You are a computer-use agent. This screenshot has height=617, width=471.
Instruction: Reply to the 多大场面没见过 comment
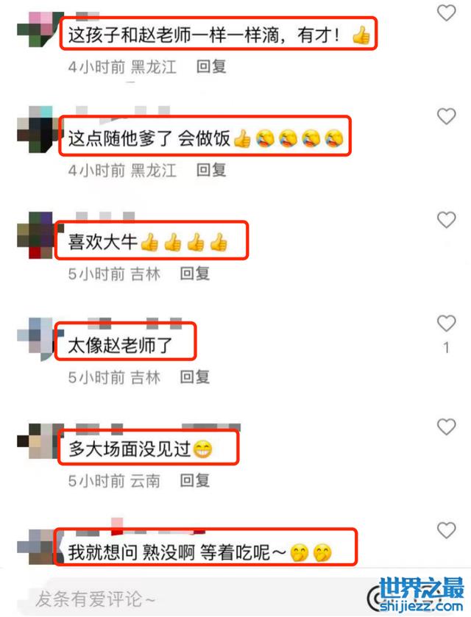point(194,480)
